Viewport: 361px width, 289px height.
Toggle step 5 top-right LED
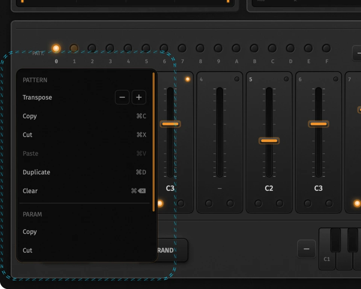[x=287, y=79]
